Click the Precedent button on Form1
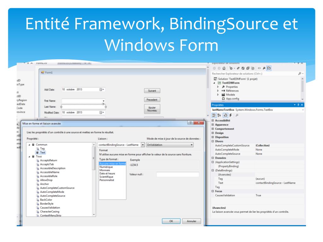 pos(152,100)
